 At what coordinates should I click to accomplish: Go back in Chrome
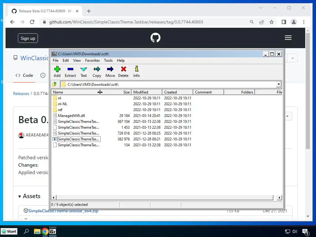coord(12,22)
